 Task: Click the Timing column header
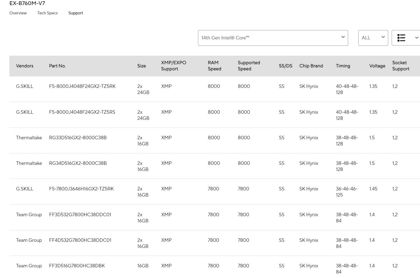[x=343, y=66]
